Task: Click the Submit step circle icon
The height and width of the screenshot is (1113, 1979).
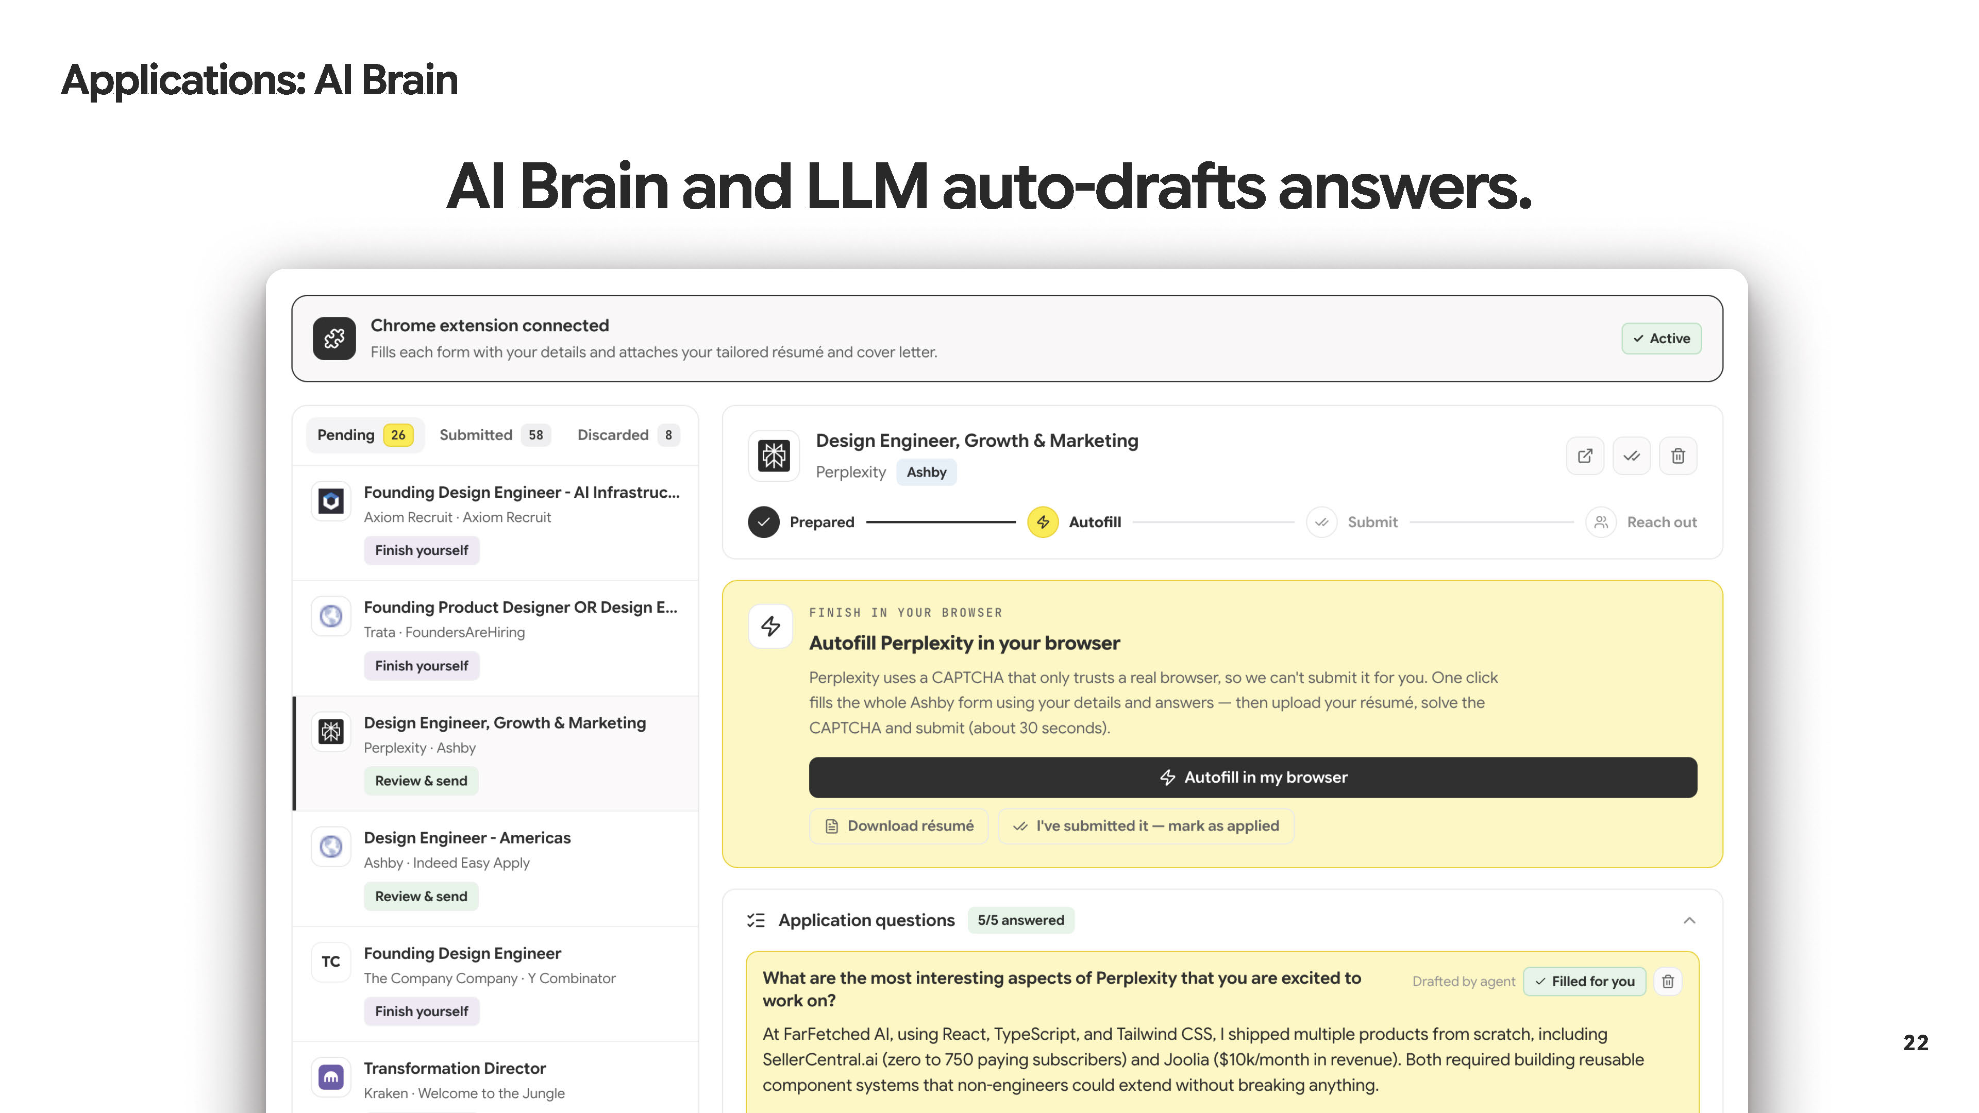Action: point(1321,522)
